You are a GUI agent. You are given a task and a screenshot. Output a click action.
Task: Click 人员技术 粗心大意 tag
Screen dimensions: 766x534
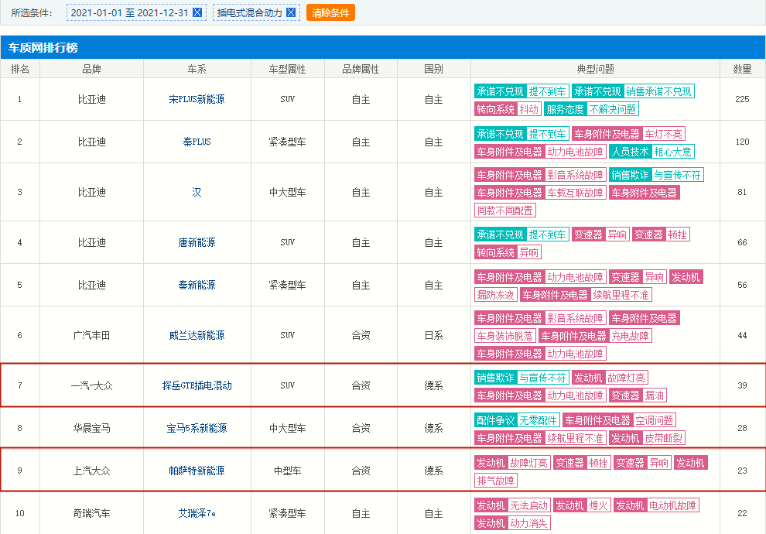[651, 152]
